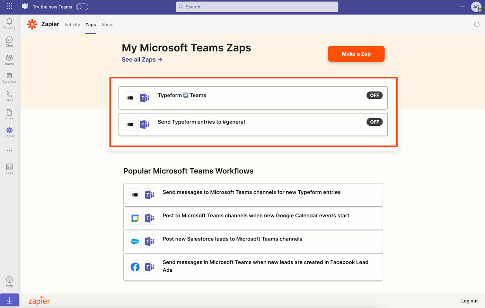Follow the See all Zaps link
The width and height of the screenshot is (485, 308).
click(142, 60)
